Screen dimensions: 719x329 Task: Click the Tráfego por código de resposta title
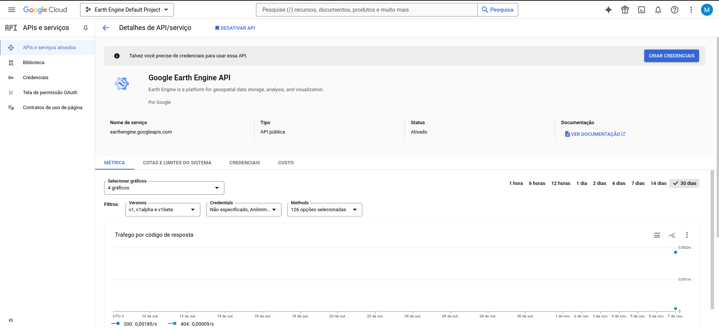click(x=154, y=235)
